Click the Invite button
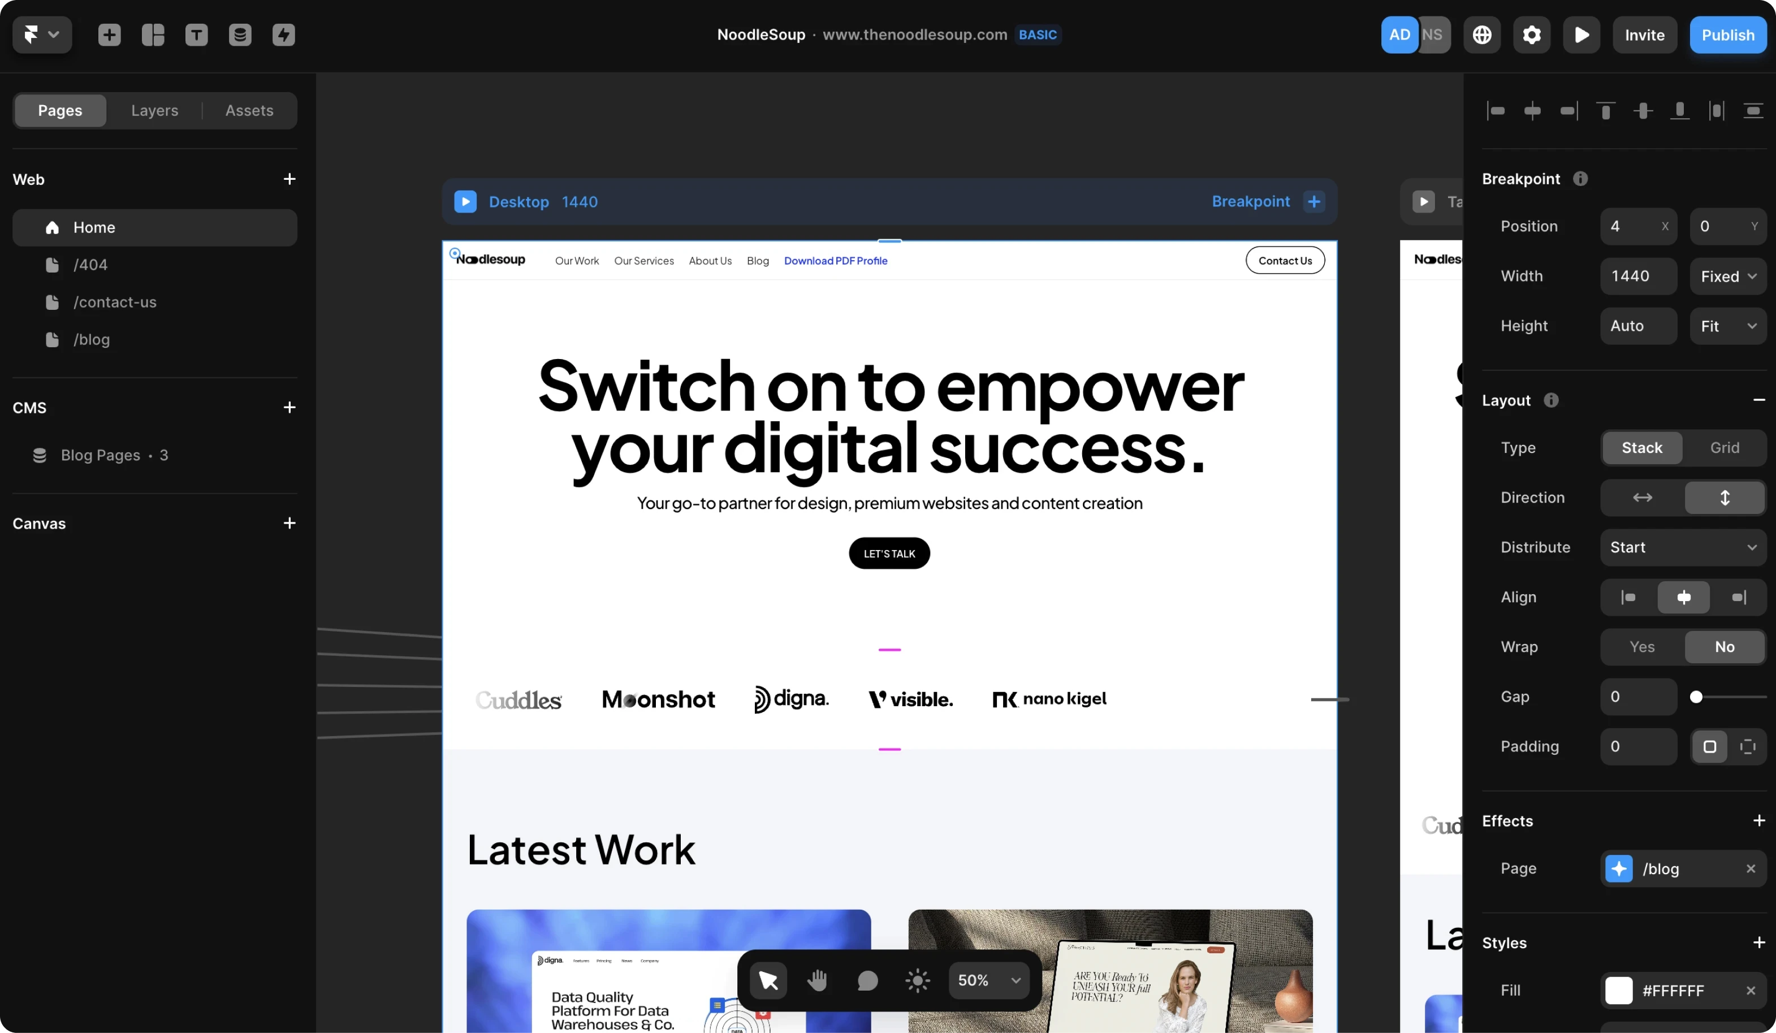Viewport: 1776px width, 1033px height. (x=1644, y=34)
